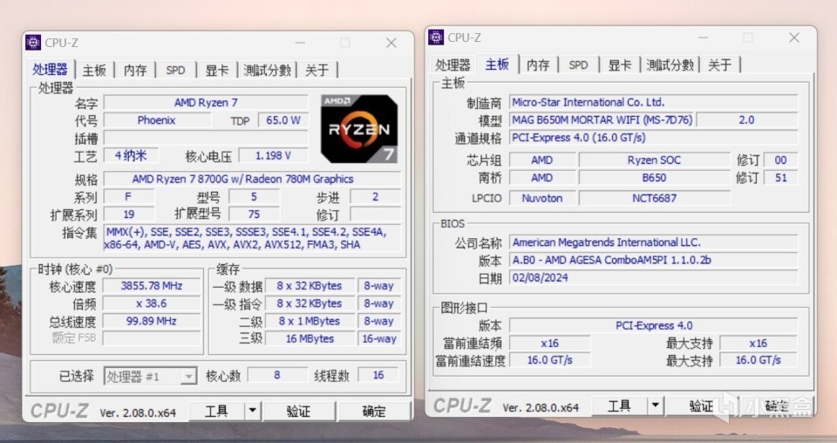Minimize the right CPU-Z window

click(x=703, y=37)
